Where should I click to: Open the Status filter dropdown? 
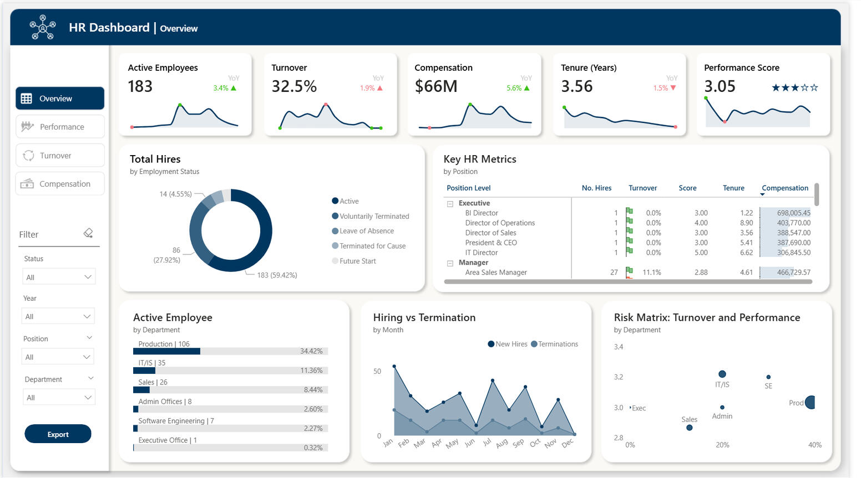point(58,277)
